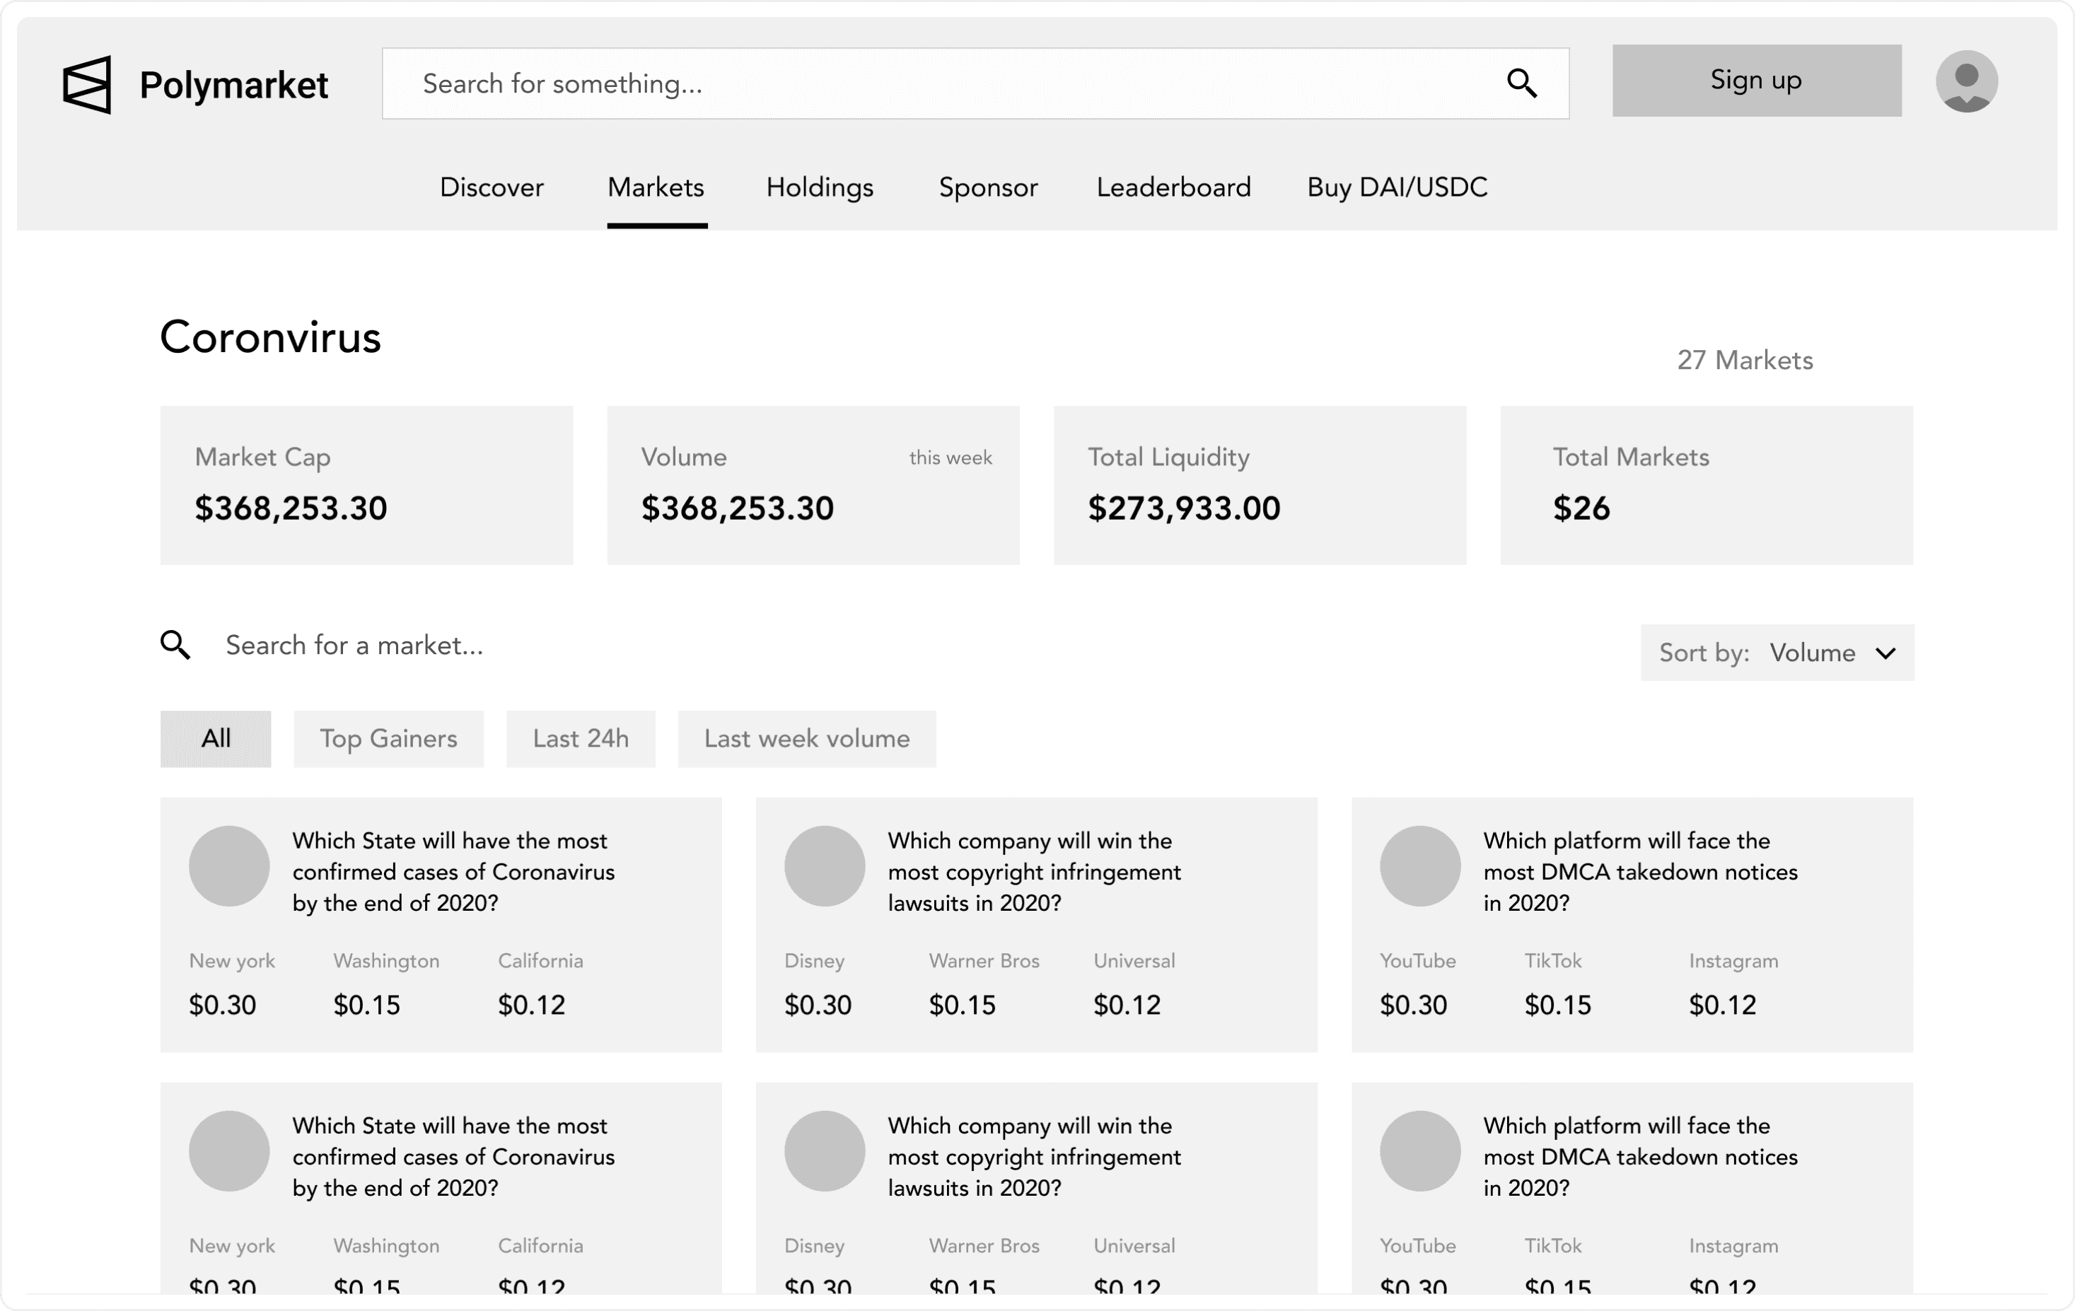Click the magnifier icon in top search bar
The width and height of the screenshot is (2075, 1311).
coord(1521,83)
